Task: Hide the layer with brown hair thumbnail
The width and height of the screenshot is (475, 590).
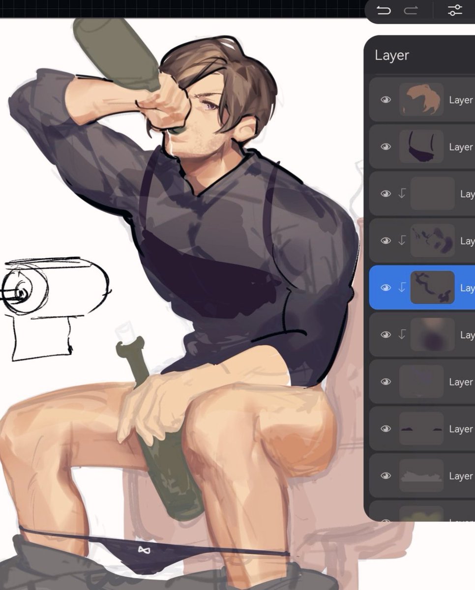Action: click(x=386, y=100)
